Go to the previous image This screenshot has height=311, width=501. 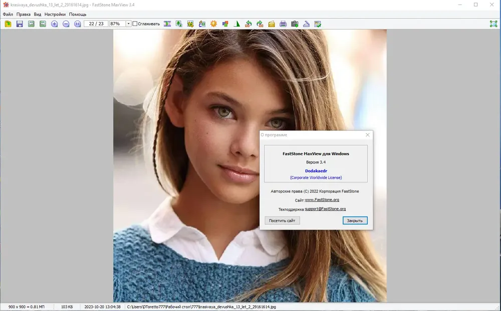coord(31,24)
